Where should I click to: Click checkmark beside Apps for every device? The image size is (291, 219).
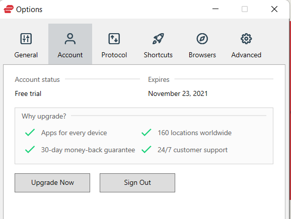point(30,133)
